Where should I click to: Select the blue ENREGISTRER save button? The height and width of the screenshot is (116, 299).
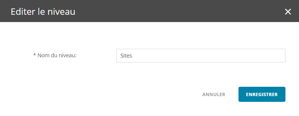click(262, 94)
